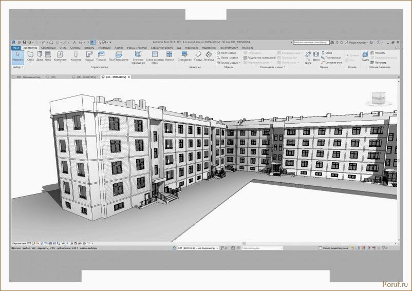Select the Изменить (Modify) tool
The width and height of the screenshot is (412, 291).
[18, 56]
